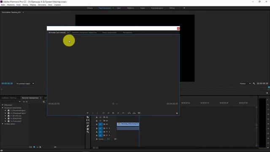Play the Source monitor clip
The height and width of the screenshot is (152, 270).
click(113, 113)
